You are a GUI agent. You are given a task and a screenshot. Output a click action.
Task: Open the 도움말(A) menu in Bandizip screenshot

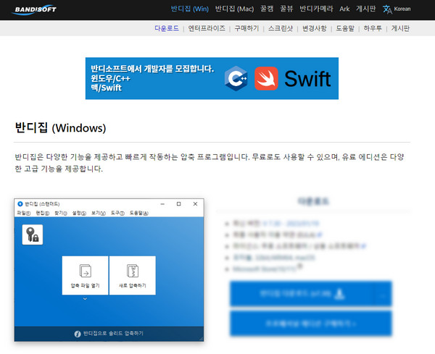point(139,213)
